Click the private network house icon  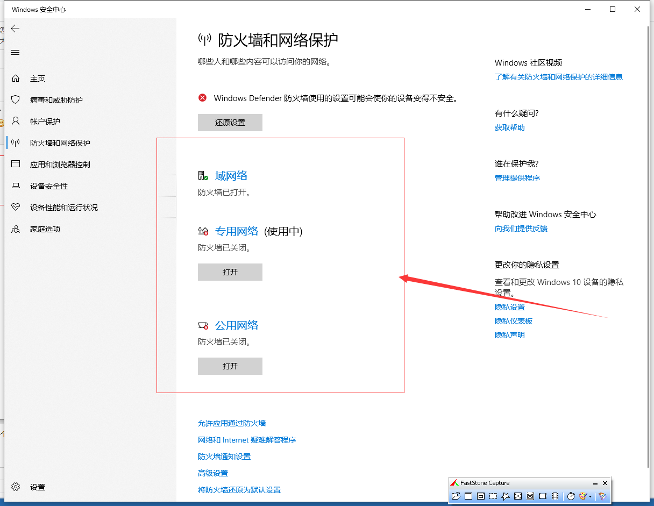[203, 231]
